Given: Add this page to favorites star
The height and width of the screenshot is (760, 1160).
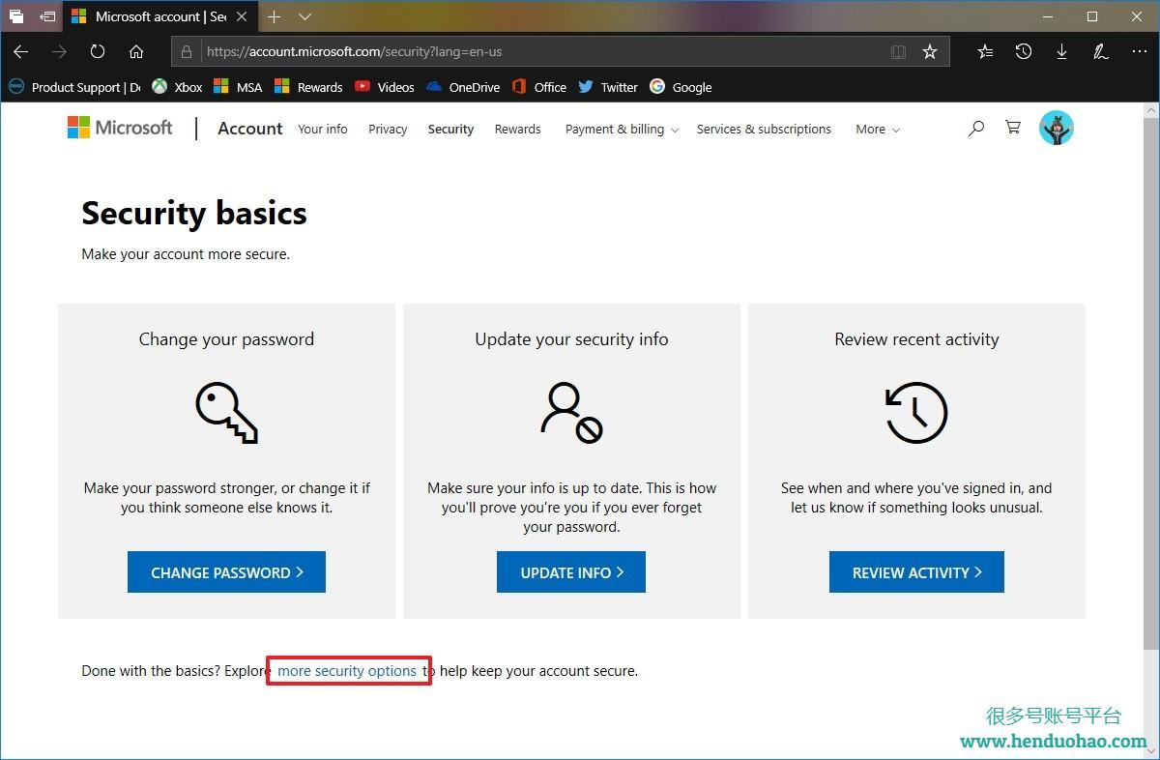Looking at the screenshot, I should coord(930,51).
